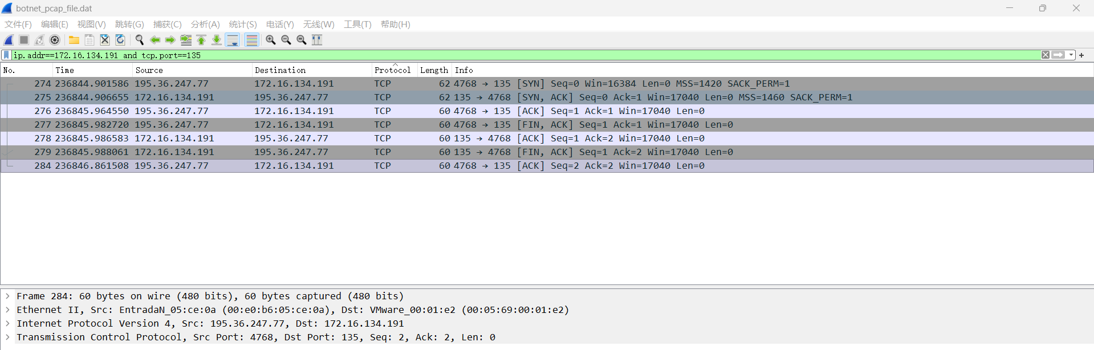Click Go to specified packet icon

[x=186, y=40]
